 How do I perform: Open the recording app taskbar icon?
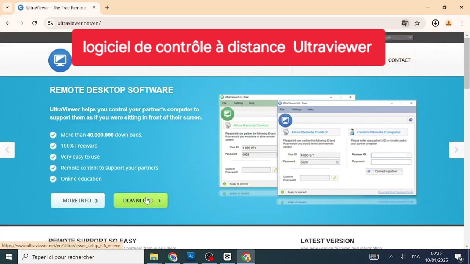[x=209, y=257]
